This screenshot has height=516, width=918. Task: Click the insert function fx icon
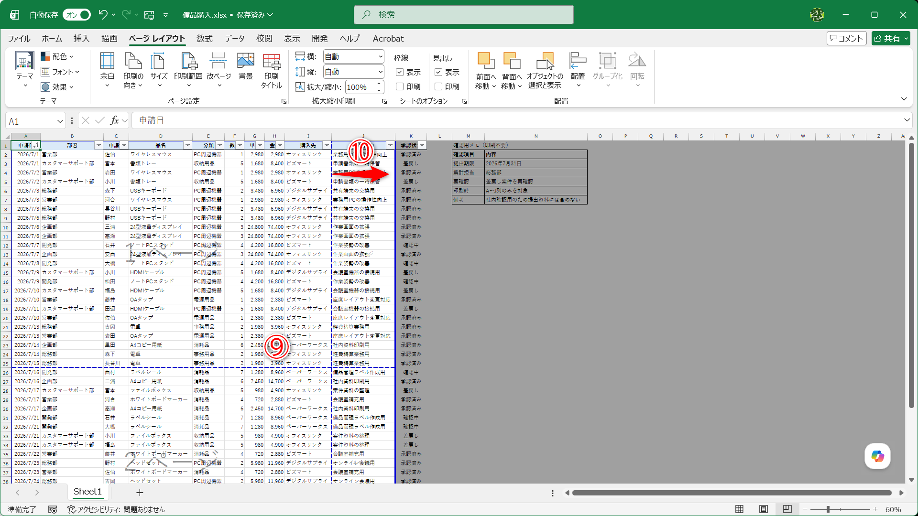[x=114, y=120]
